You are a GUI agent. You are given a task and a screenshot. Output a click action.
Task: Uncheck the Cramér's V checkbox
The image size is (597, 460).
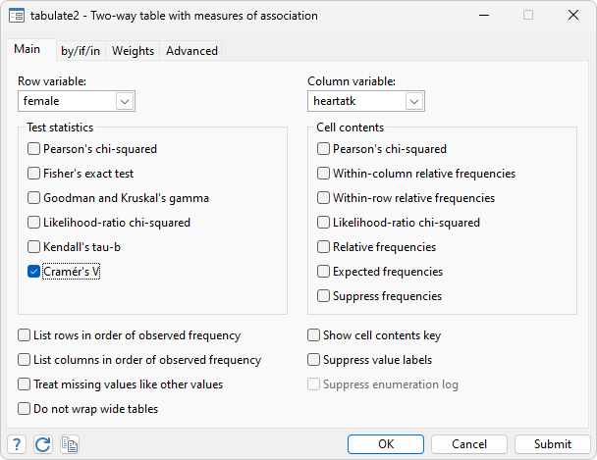click(34, 272)
